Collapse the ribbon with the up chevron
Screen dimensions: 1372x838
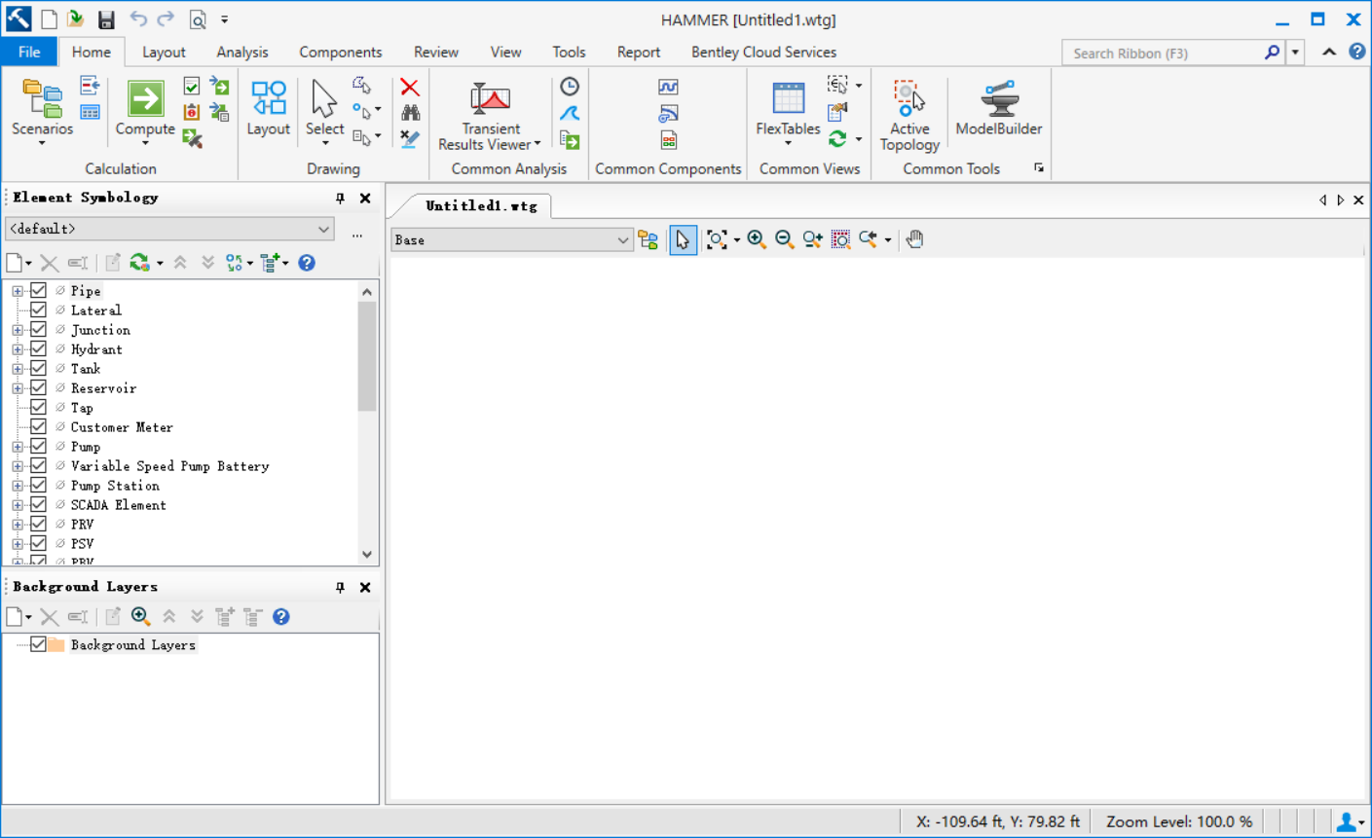pos(1328,53)
